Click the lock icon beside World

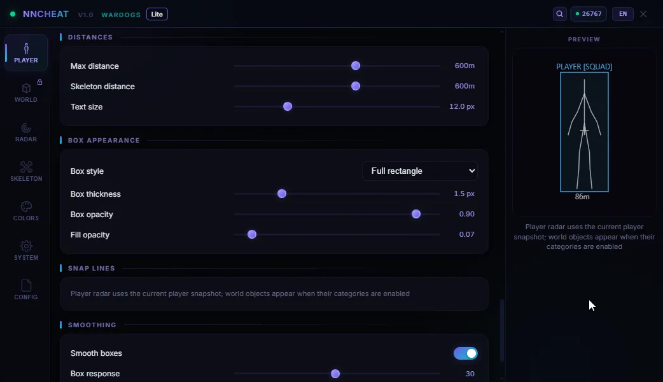39,82
